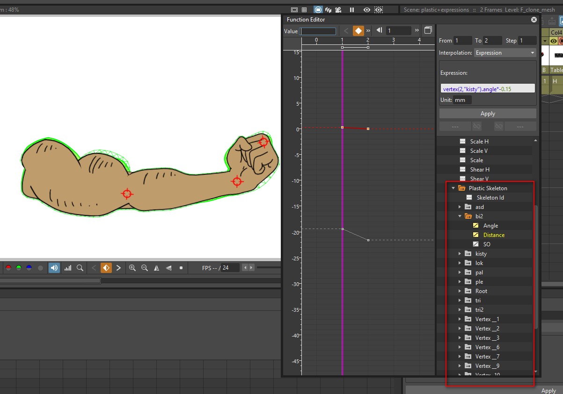This screenshot has height=394, width=563.
Task: Collapse the bi2 folder
Action: (460, 216)
